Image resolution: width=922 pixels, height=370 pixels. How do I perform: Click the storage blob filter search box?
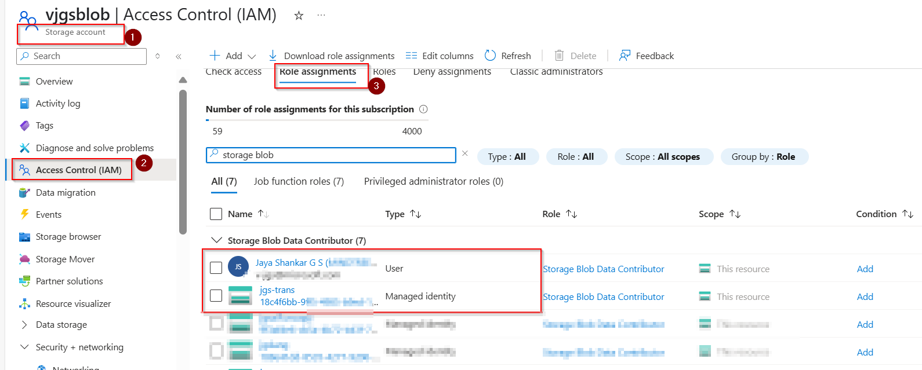[331, 155]
